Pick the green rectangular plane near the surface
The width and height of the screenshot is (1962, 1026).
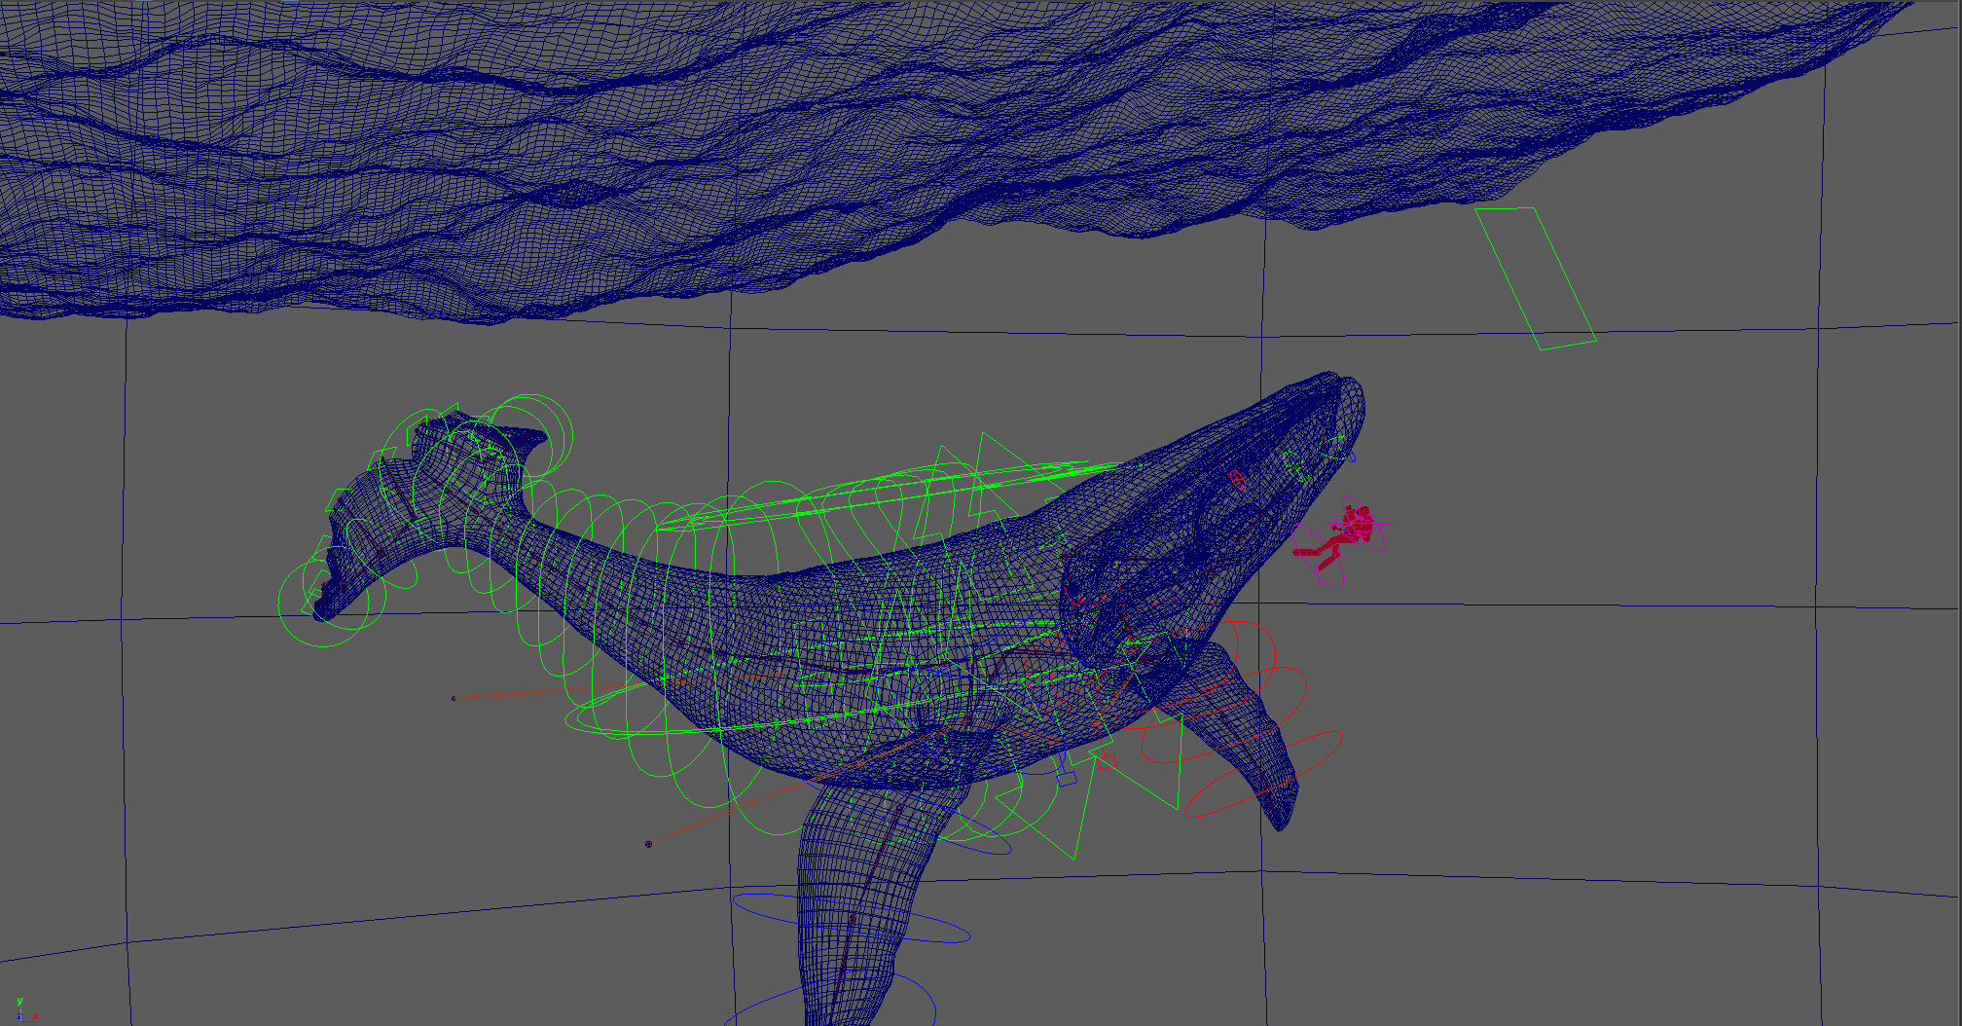click(1536, 277)
